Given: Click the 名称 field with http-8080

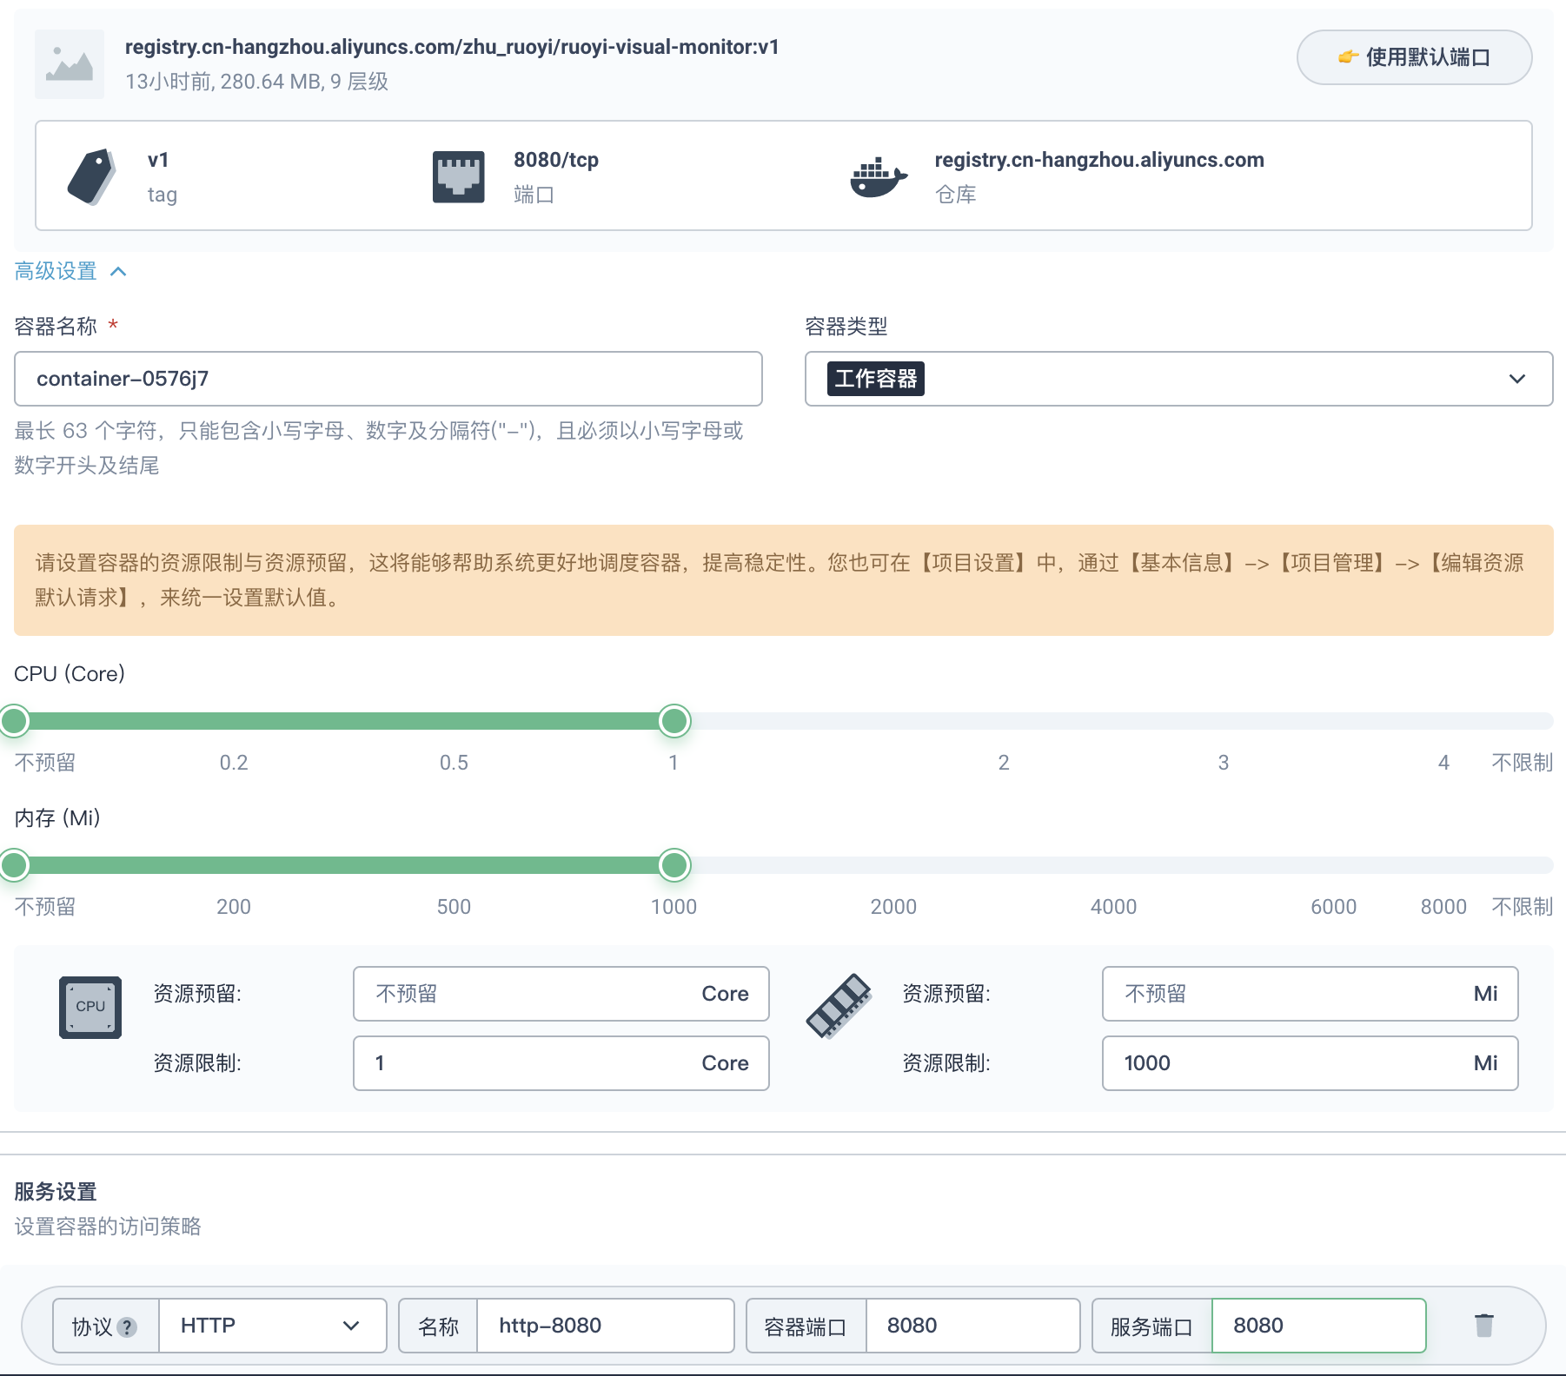Looking at the screenshot, I should 606,1326.
